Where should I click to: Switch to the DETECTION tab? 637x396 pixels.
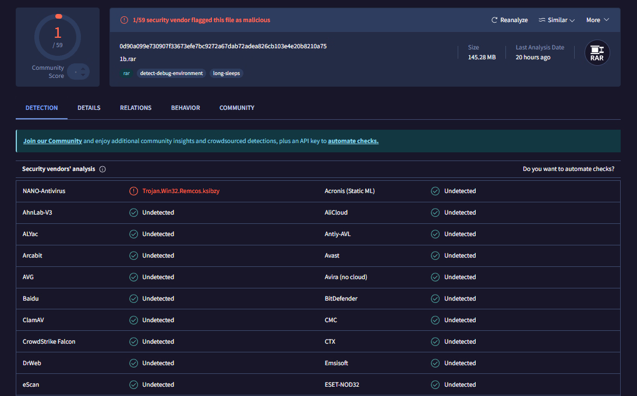pyautogui.click(x=41, y=108)
